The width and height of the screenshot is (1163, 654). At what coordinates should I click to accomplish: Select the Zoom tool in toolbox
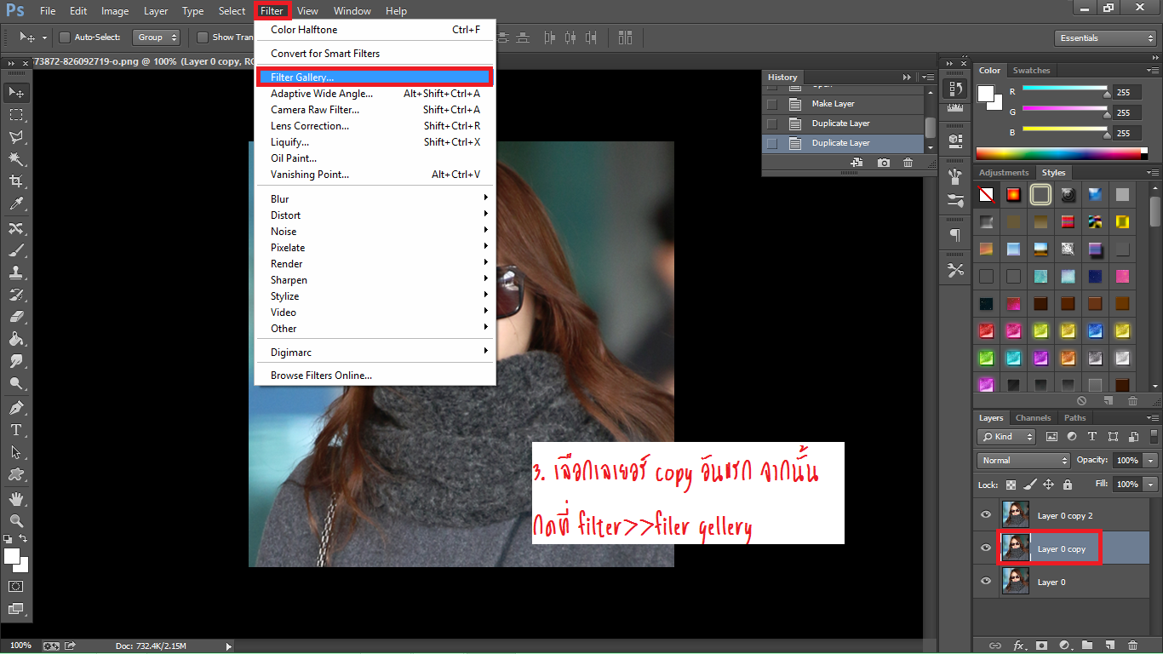(x=16, y=520)
